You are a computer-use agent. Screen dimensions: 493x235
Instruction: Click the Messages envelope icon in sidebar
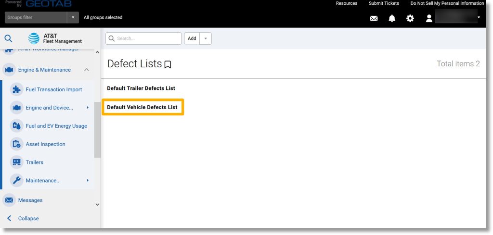tap(9, 200)
